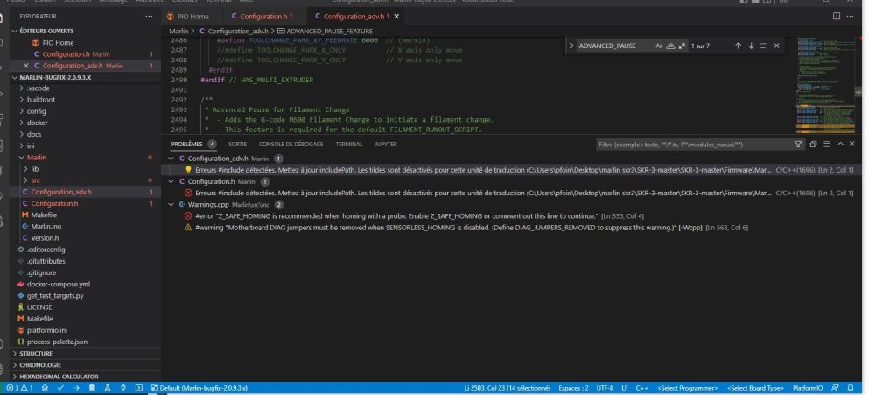875x395 pixels.
Task: Click the PlatformIO Build checkmark icon
Action: 60,388
